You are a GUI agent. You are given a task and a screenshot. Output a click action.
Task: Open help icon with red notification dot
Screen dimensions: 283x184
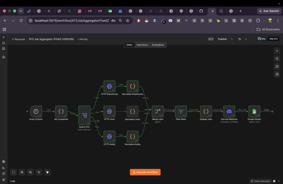4,173
